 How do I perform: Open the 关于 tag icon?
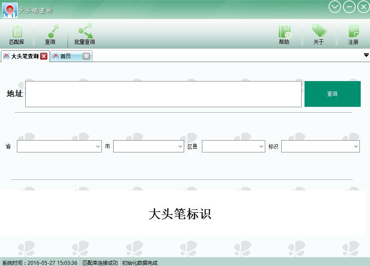coord(319,31)
